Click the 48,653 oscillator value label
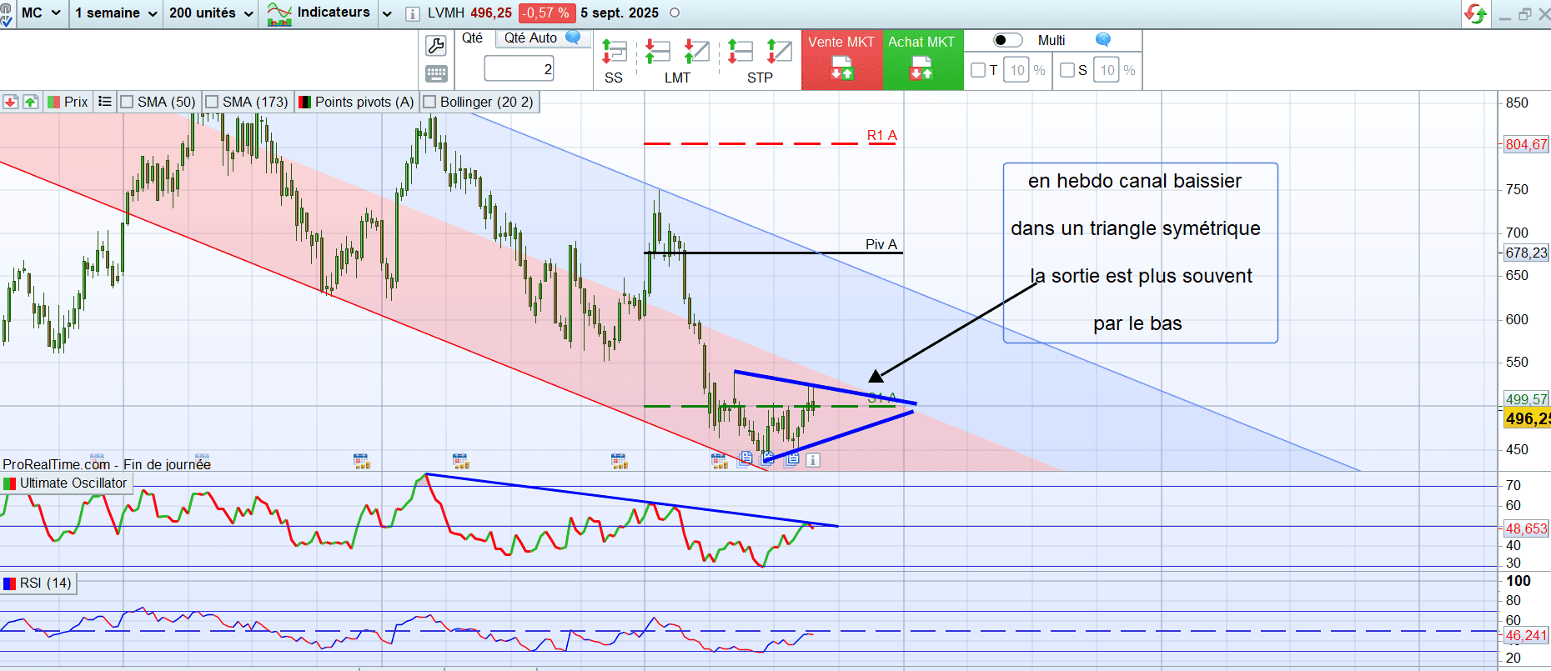 (x=1526, y=528)
